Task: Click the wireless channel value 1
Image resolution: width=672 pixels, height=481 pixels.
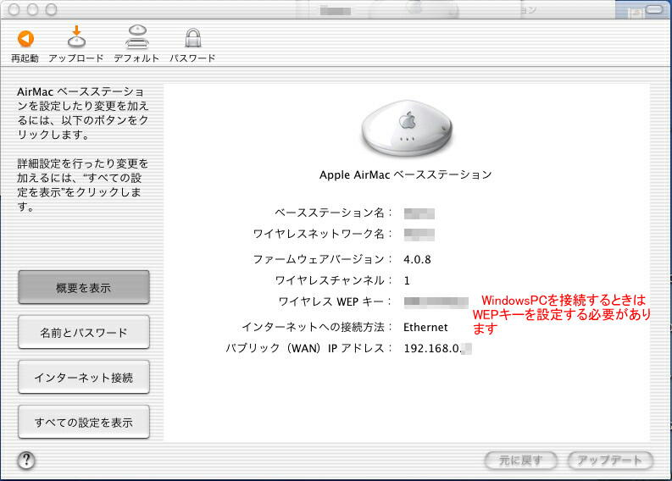Action: click(x=407, y=281)
